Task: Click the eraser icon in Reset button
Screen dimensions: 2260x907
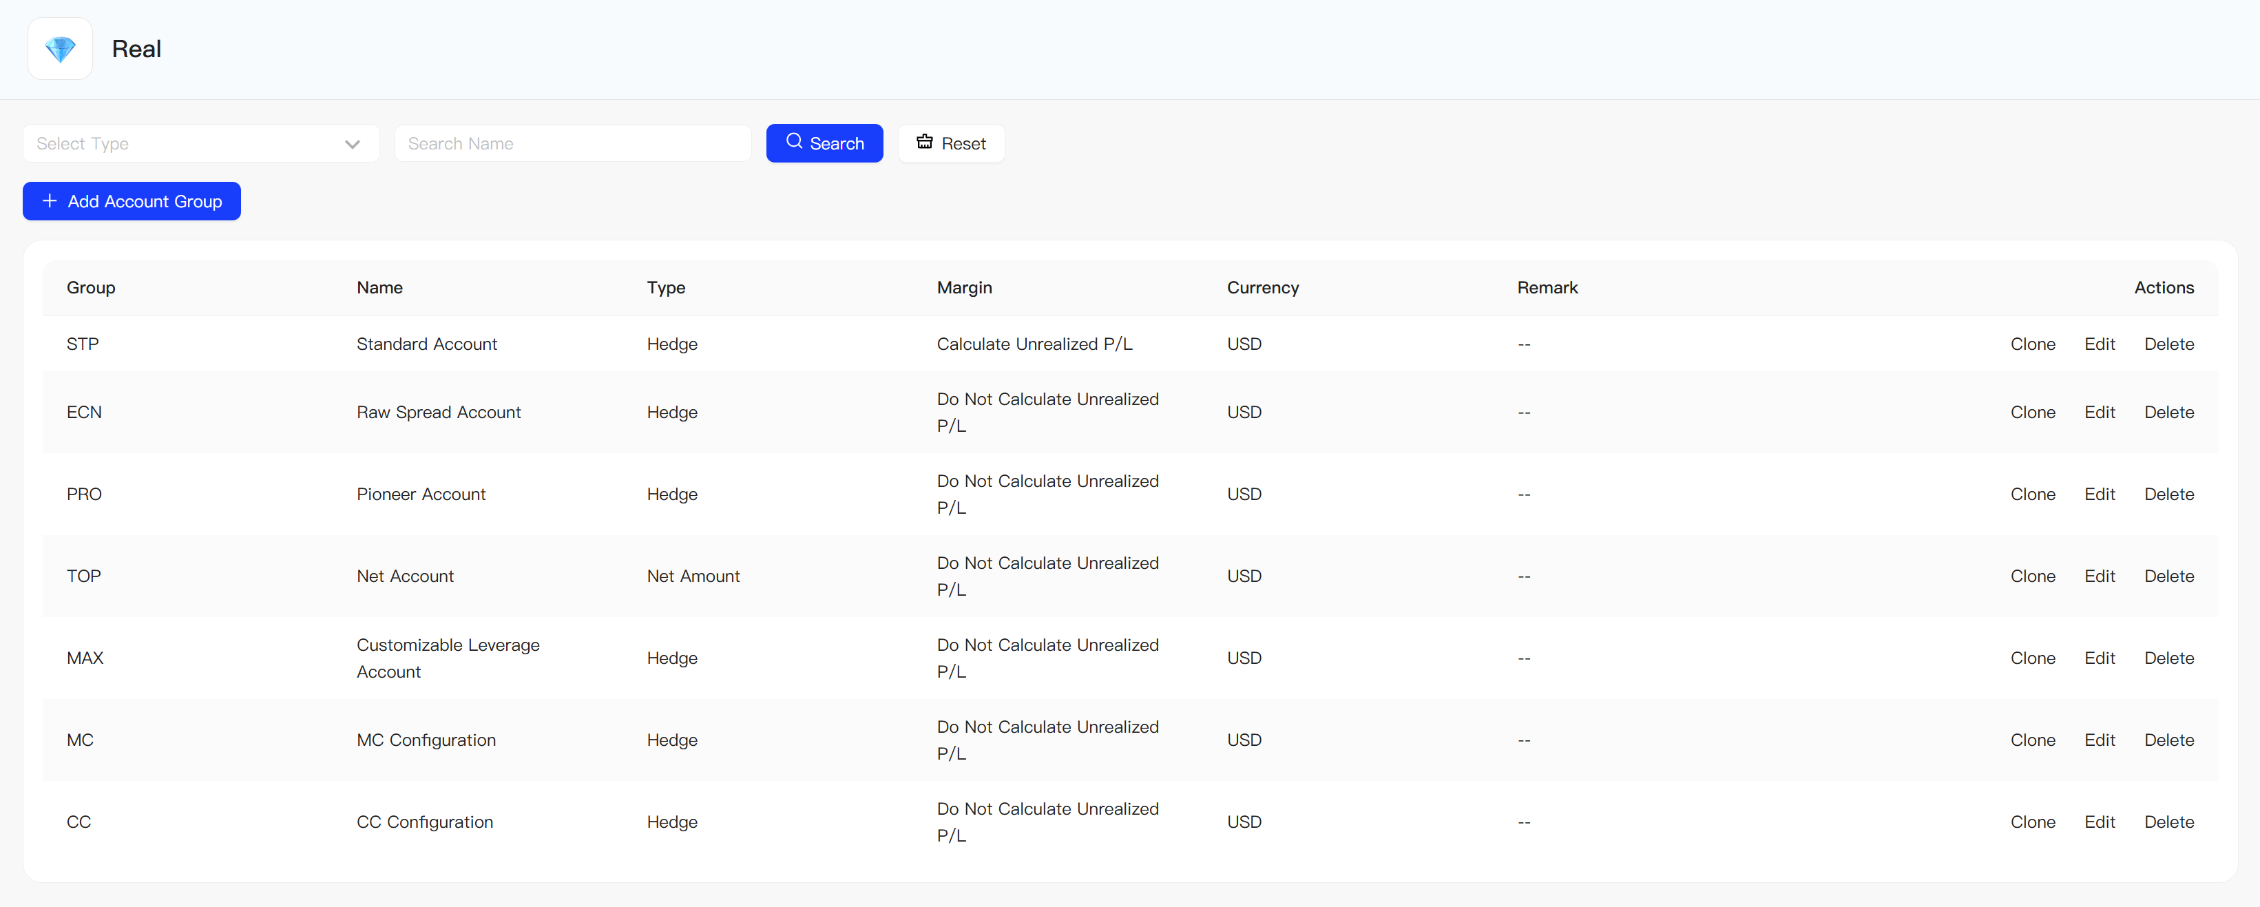Action: click(925, 142)
